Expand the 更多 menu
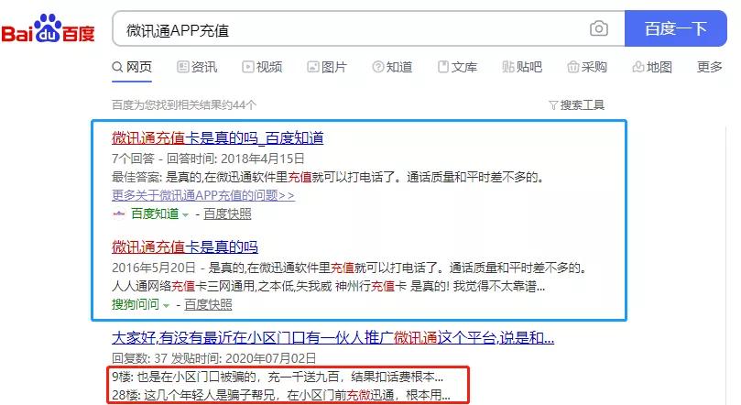Screen dimensions: 741x405 pyautogui.click(x=709, y=67)
